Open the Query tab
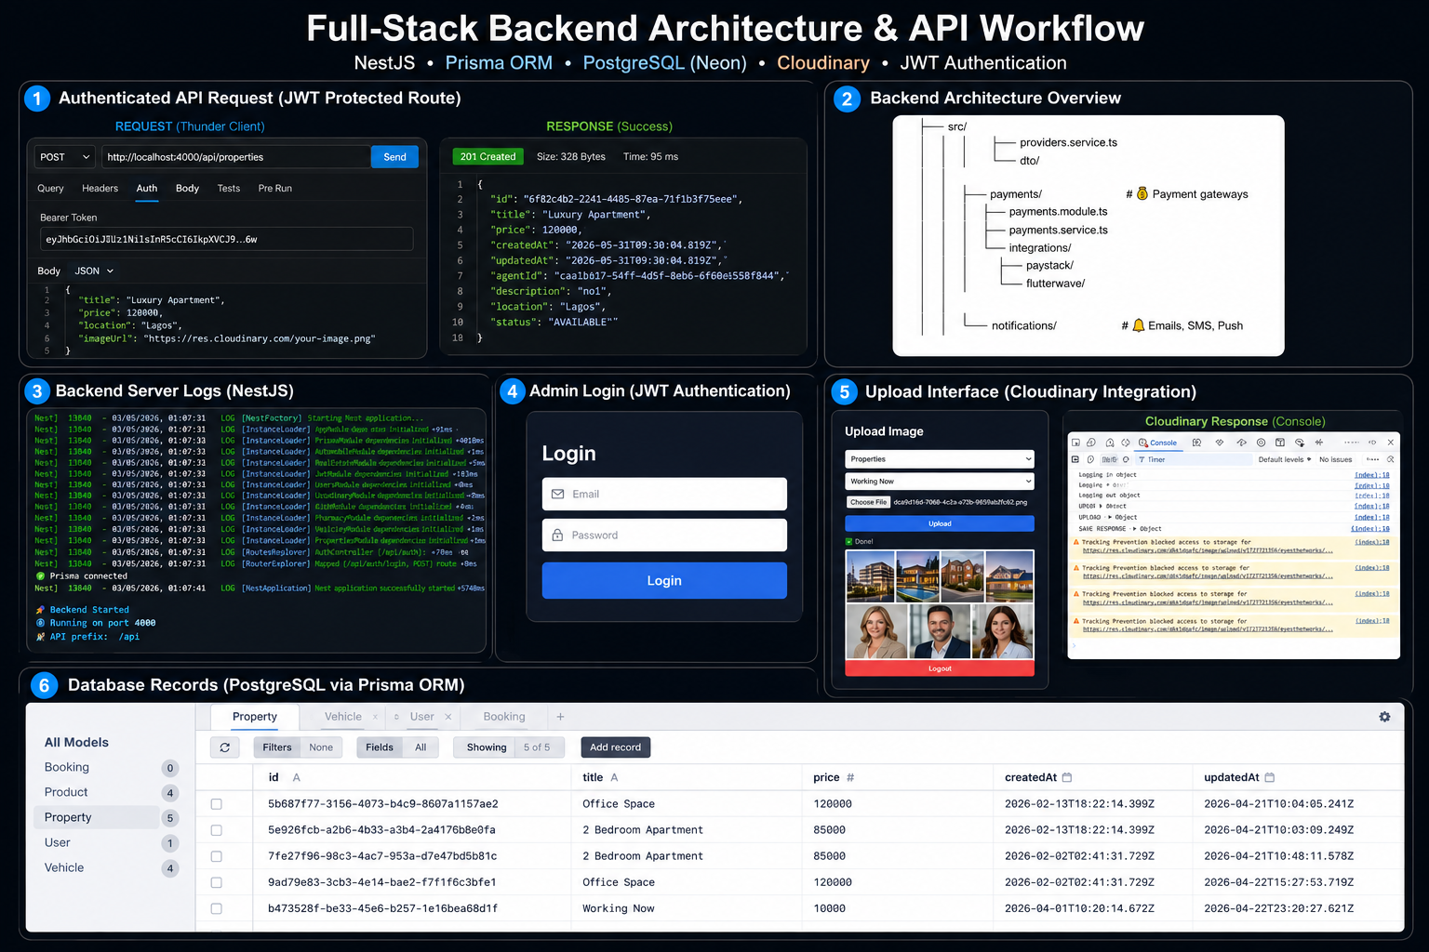Image resolution: width=1429 pixels, height=952 pixels. [50, 188]
